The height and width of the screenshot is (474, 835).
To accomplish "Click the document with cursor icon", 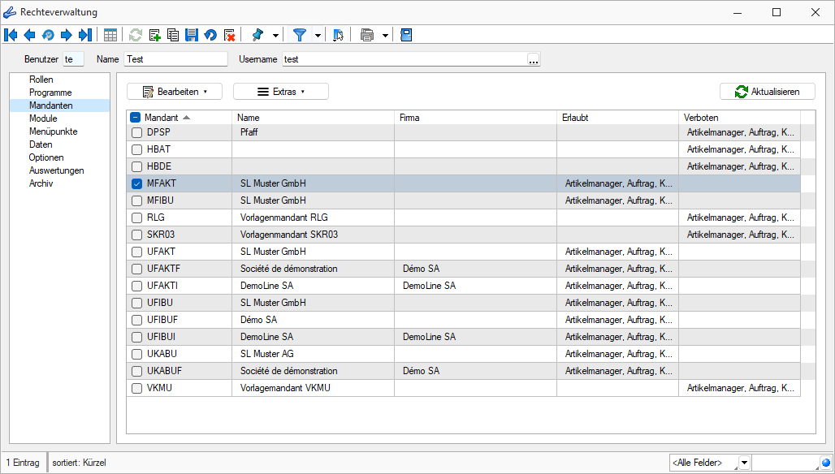I will 338,35.
